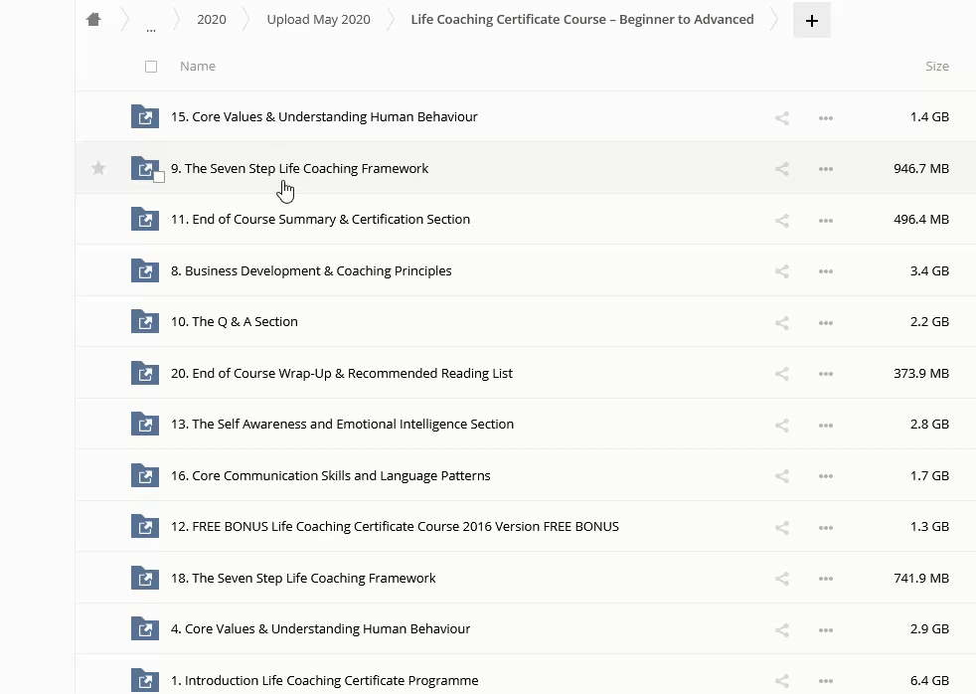Open more options for '11. End of Course Summary'
Screen dimensions: 976x694
(825, 220)
